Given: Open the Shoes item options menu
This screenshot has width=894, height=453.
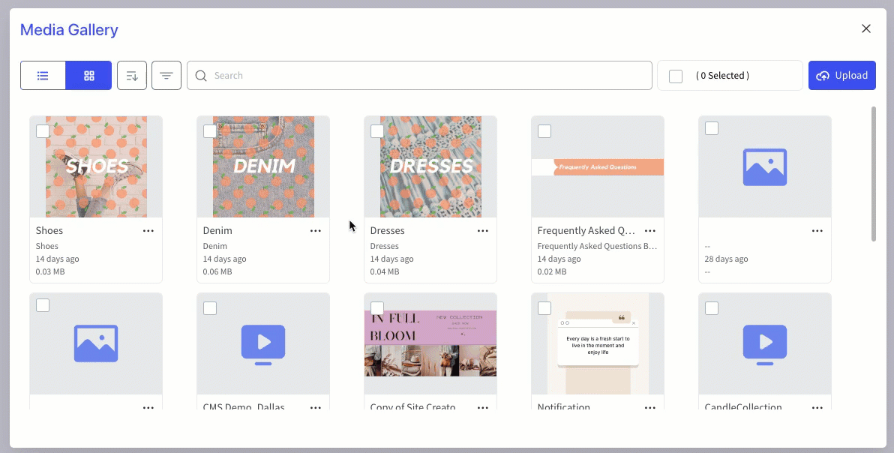Looking at the screenshot, I should 148,230.
